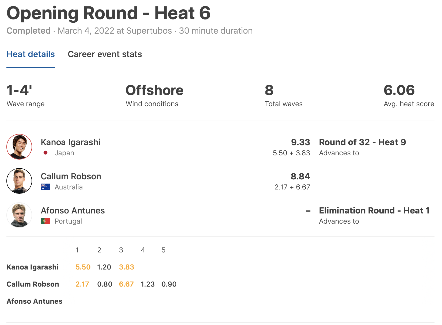
Task: Click Igarashi's 5.50 wave score
Action: point(83,267)
